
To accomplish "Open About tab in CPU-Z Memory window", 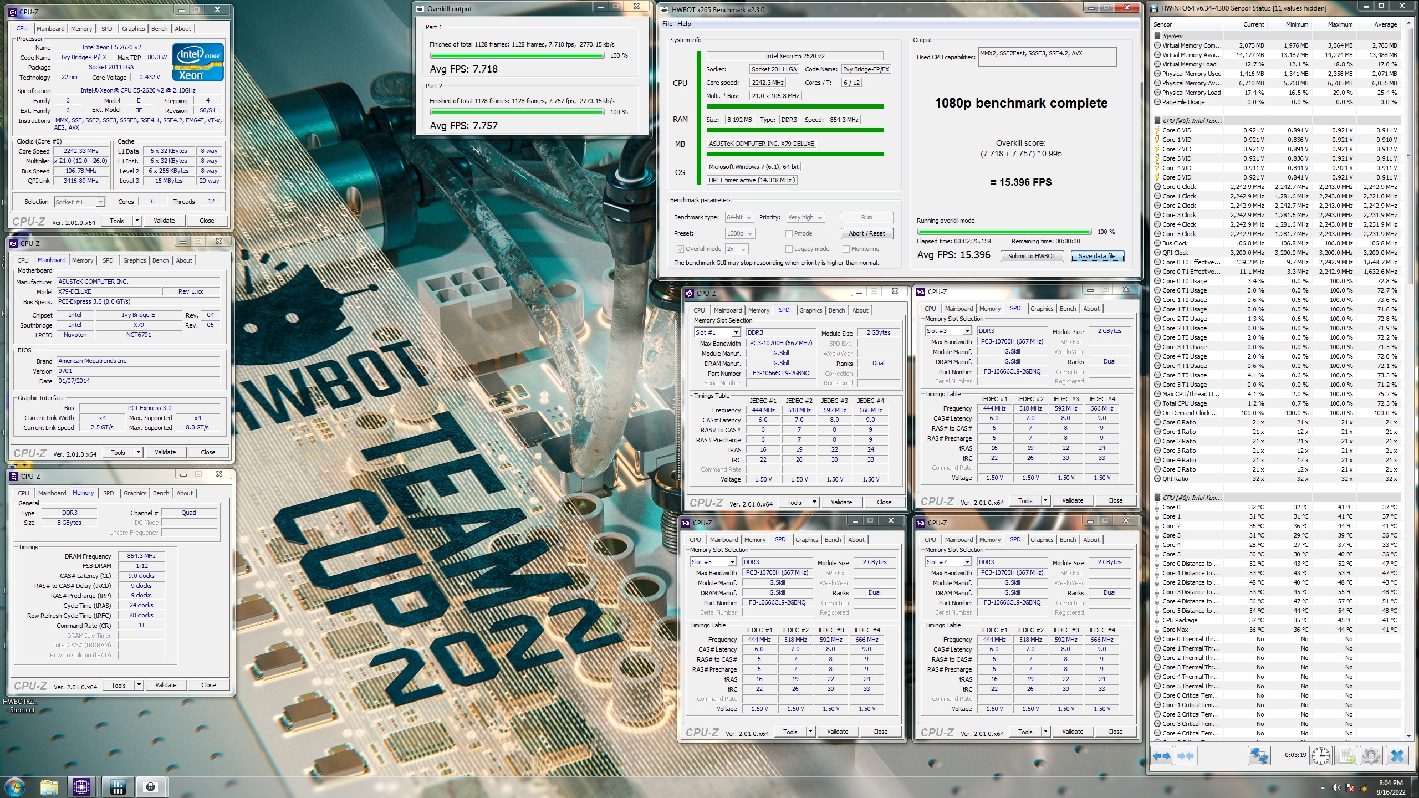I will point(185,493).
